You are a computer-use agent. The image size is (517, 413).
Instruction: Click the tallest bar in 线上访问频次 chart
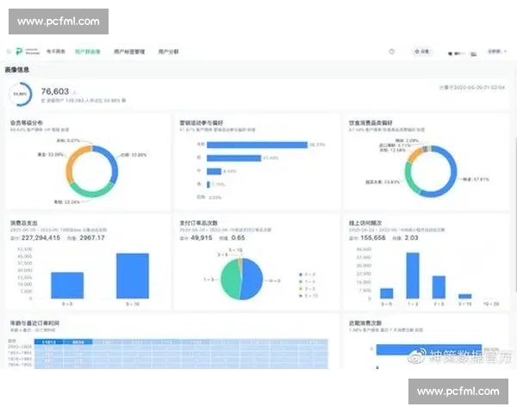pos(413,275)
